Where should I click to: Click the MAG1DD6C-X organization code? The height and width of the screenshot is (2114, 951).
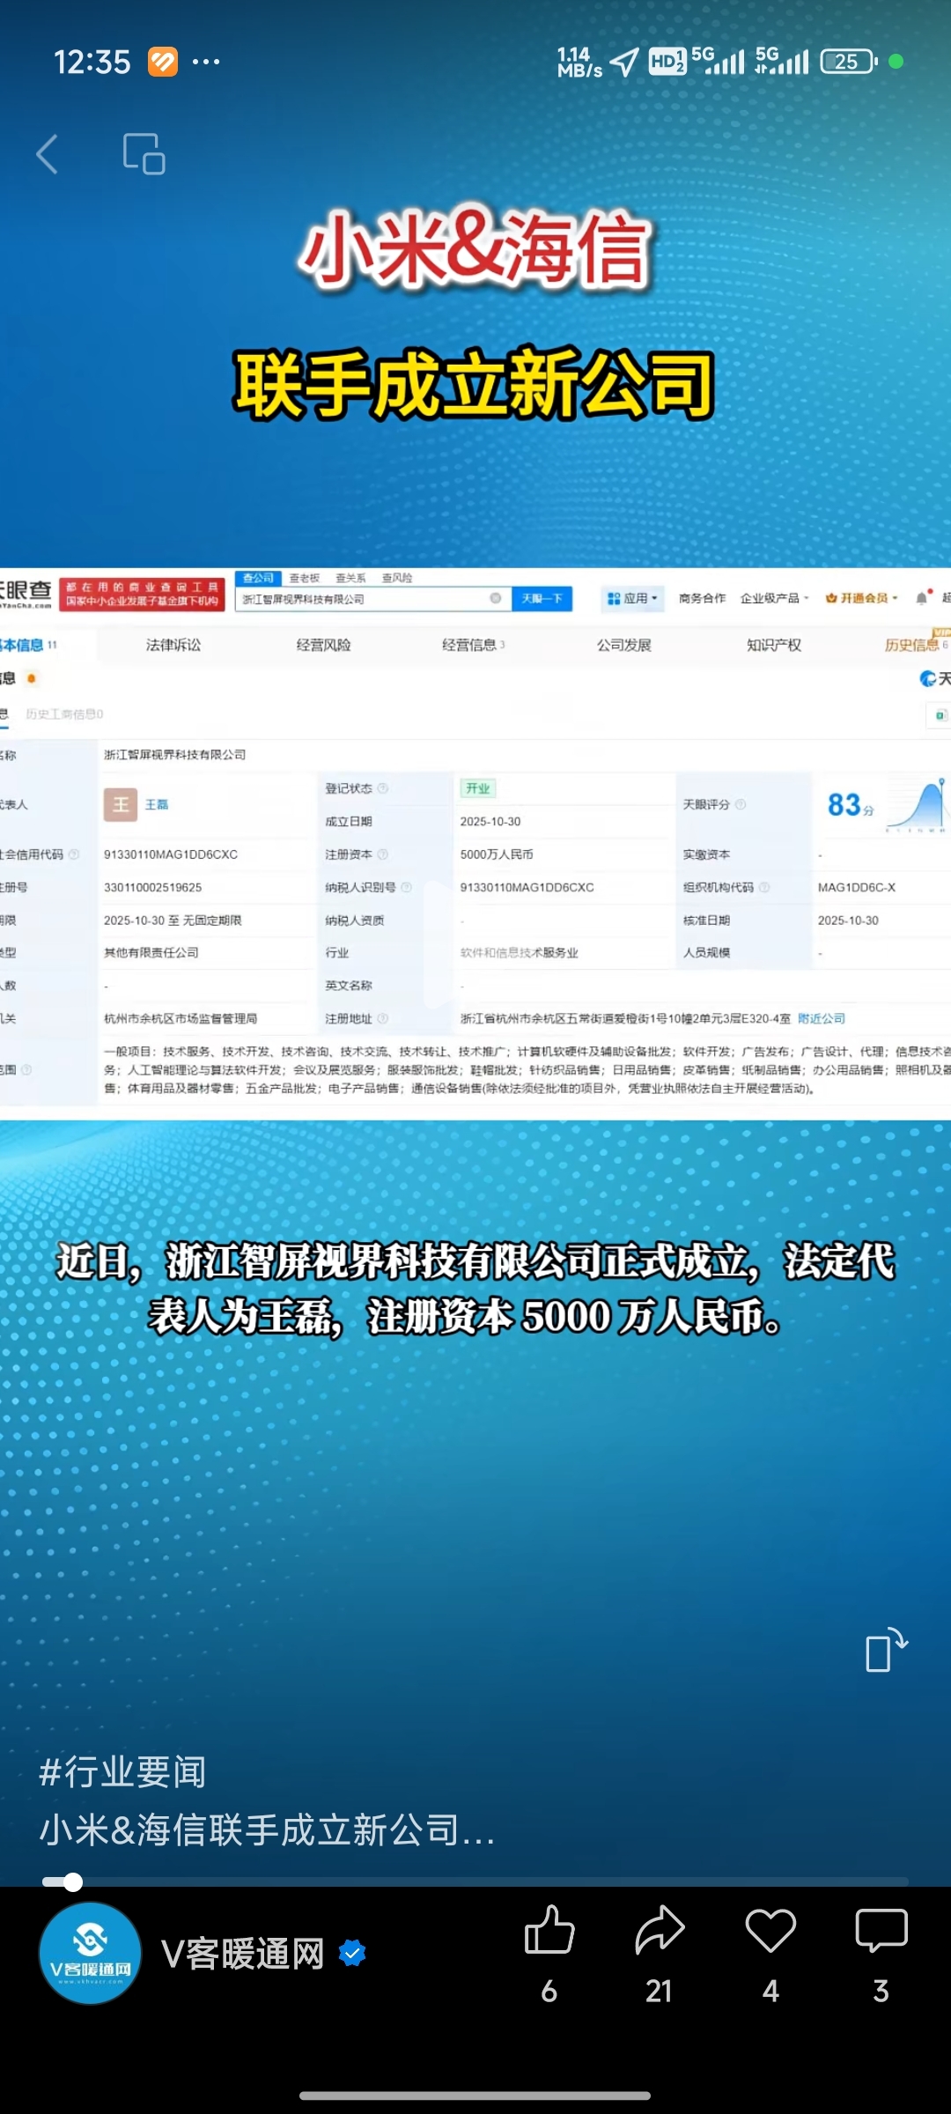pos(857,887)
